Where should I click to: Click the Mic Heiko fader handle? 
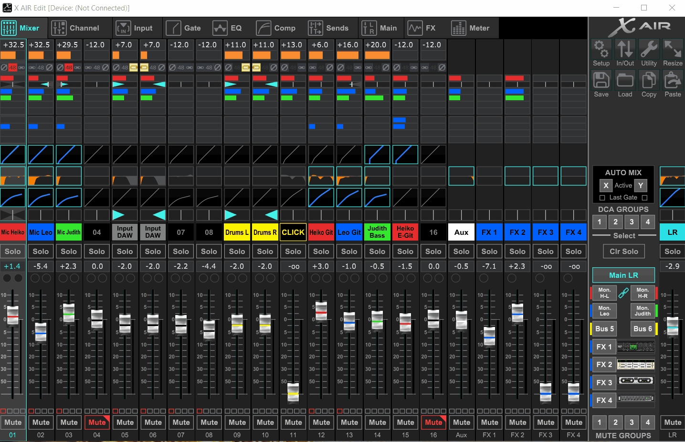(13, 316)
